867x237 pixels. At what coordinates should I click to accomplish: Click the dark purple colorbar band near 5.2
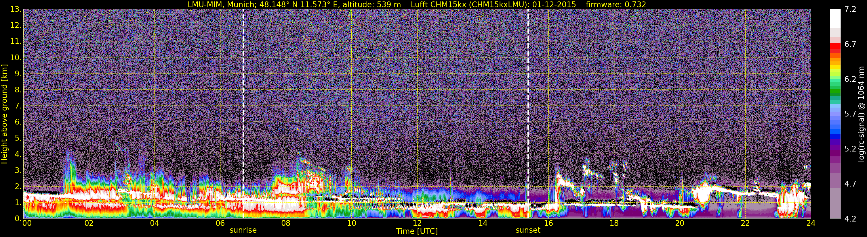(x=835, y=148)
